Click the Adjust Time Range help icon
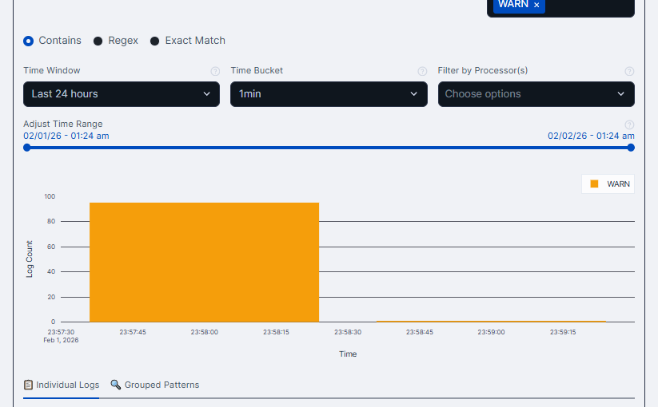 coord(629,124)
